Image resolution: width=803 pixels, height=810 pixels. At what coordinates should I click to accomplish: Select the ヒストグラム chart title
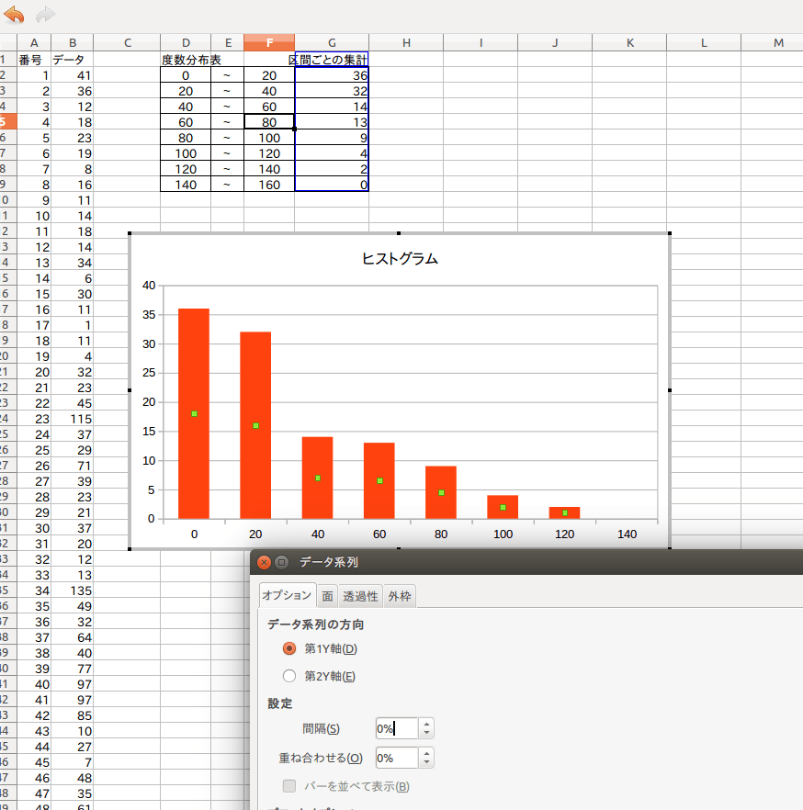point(401,259)
